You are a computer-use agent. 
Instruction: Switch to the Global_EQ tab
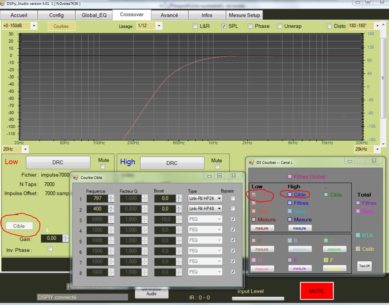tap(94, 15)
